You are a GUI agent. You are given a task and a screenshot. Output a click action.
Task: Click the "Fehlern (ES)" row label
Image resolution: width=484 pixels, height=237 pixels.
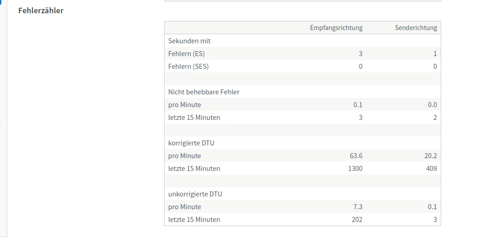(x=186, y=54)
